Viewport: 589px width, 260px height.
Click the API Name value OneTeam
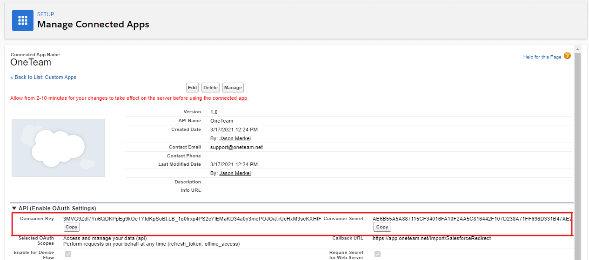(x=221, y=121)
